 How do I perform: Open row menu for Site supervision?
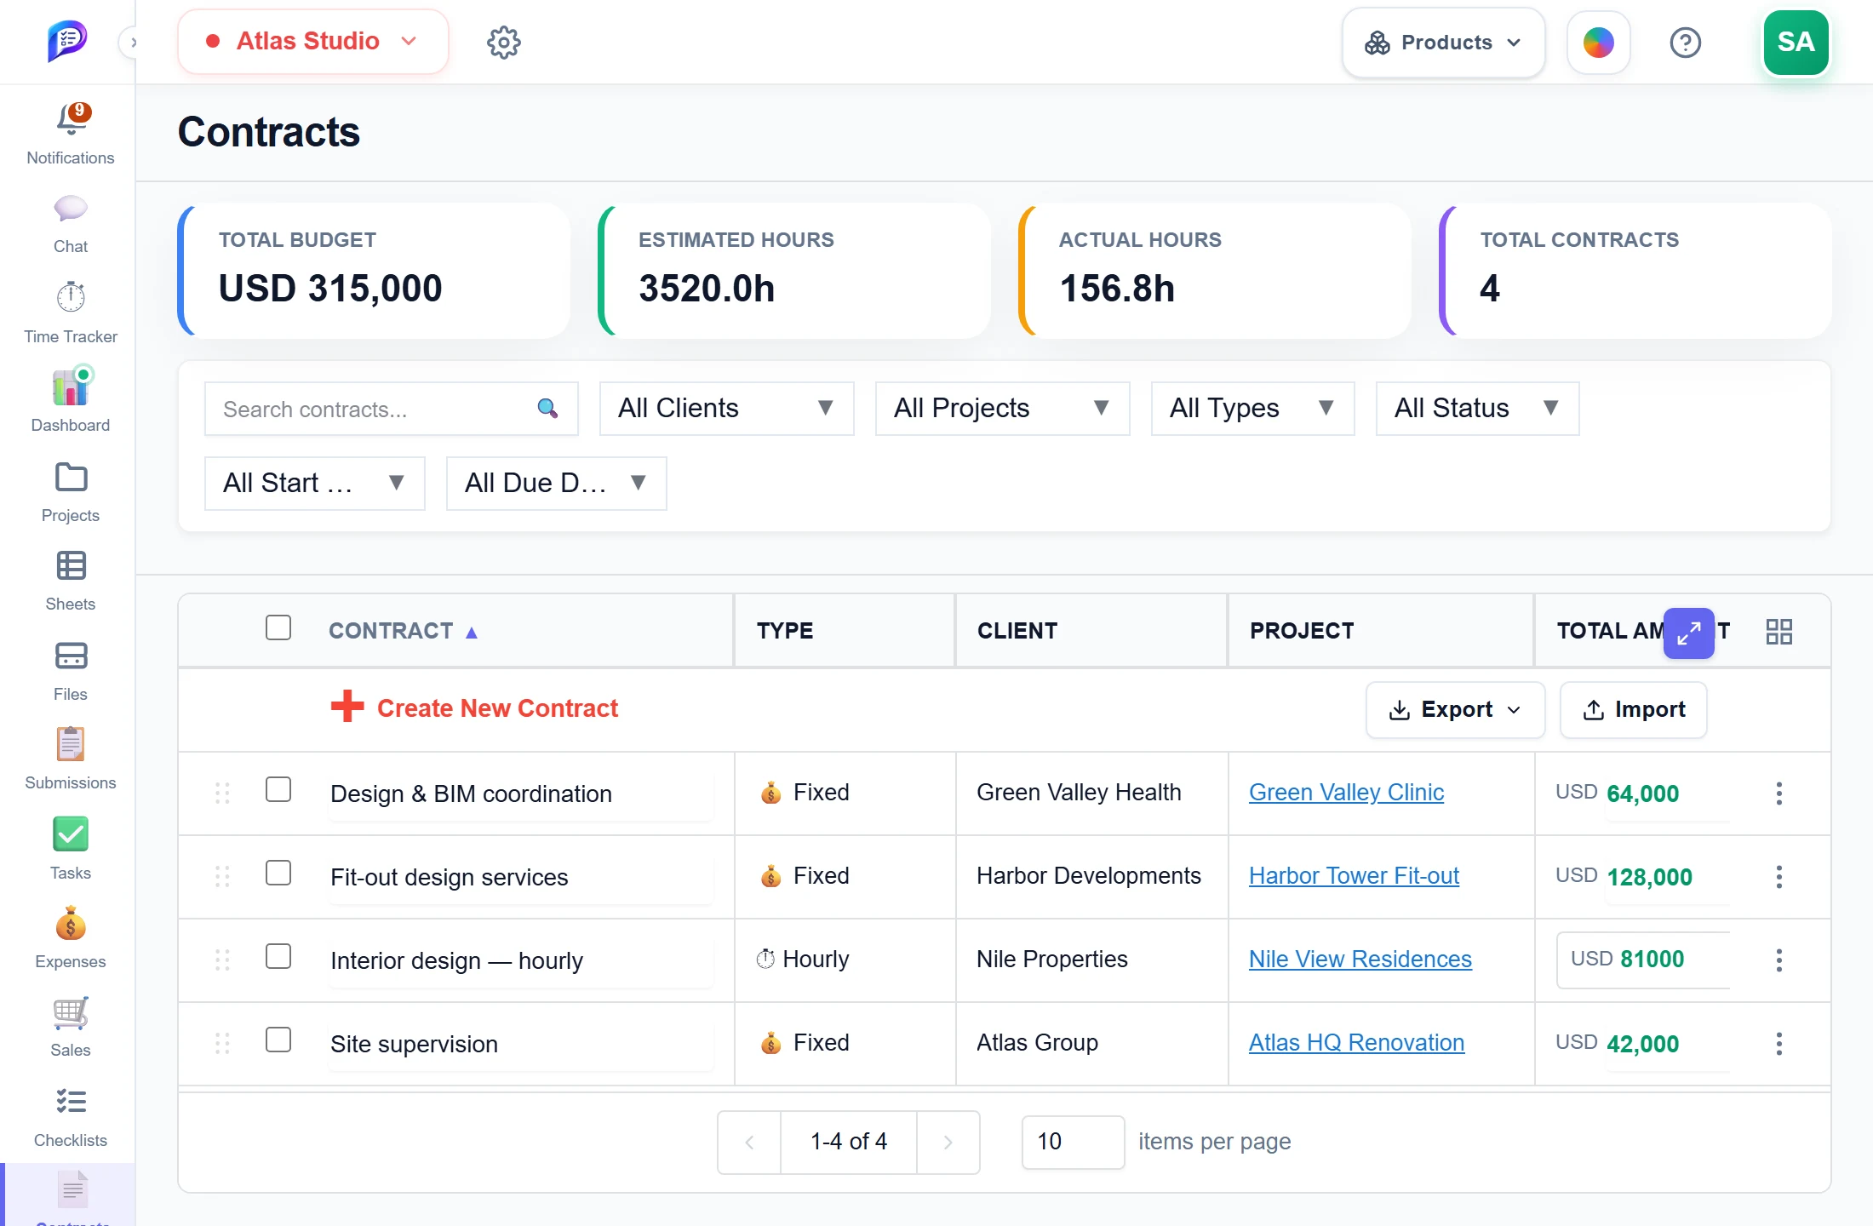pyautogui.click(x=1778, y=1044)
